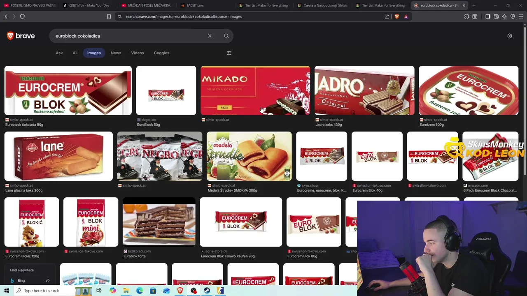527x296 pixels.
Task: Open the Mikado mliječna čokolada image
Action: pyautogui.click(x=255, y=90)
